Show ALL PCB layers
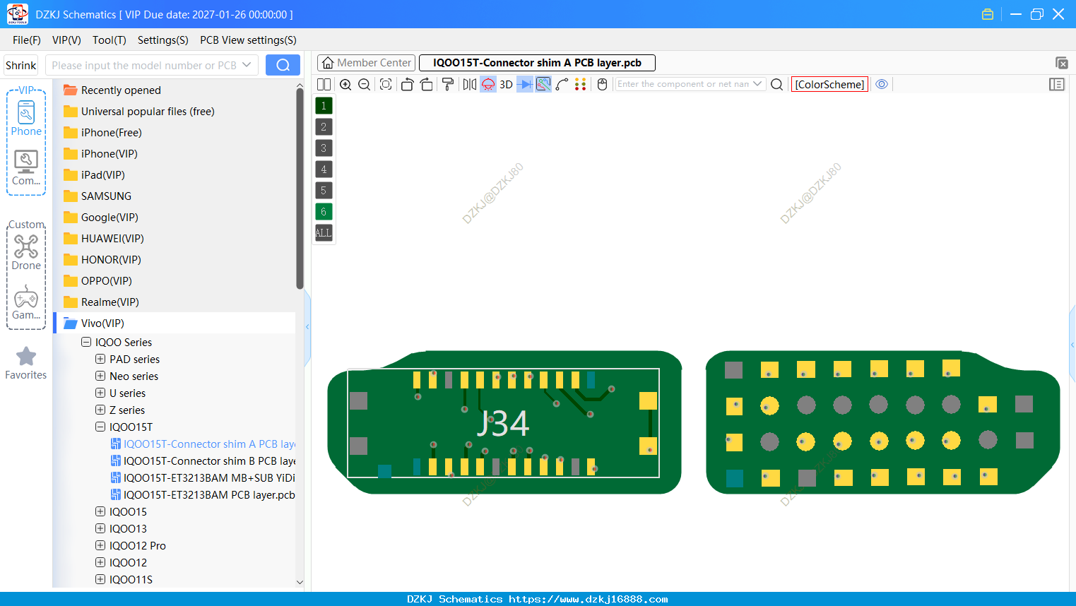This screenshot has width=1076, height=606. 324,233
